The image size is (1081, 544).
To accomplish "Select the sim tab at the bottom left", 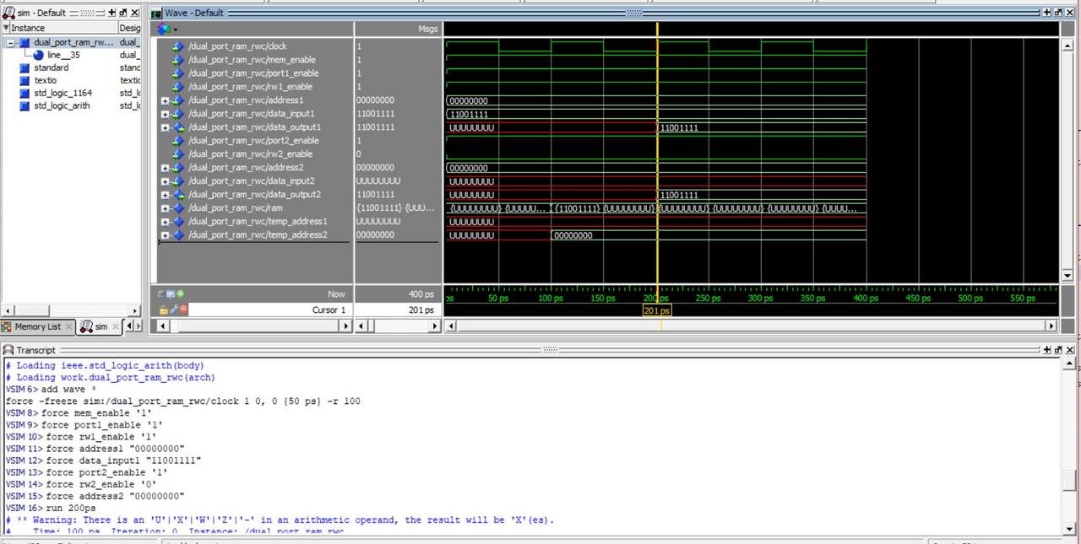I will pyautogui.click(x=100, y=326).
